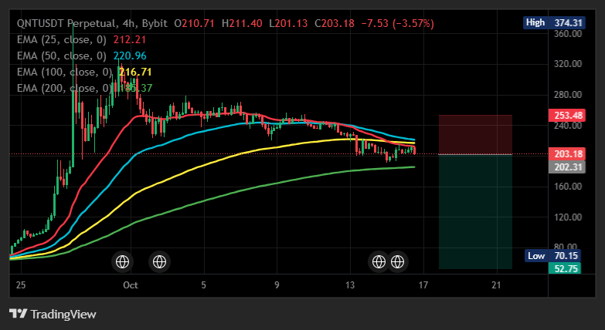Click the change value −7.53 (−3.57%)
The width and height of the screenshot is (605, 330).
point(397,23)
